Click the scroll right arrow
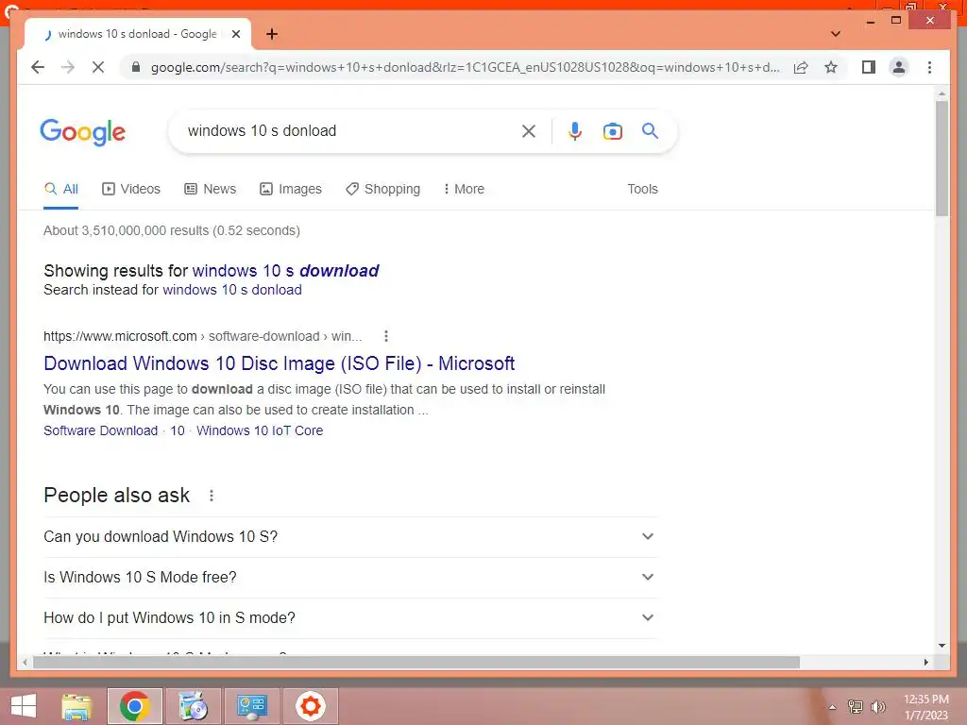The height and width of the screenshot is (725, 967). 926,662
